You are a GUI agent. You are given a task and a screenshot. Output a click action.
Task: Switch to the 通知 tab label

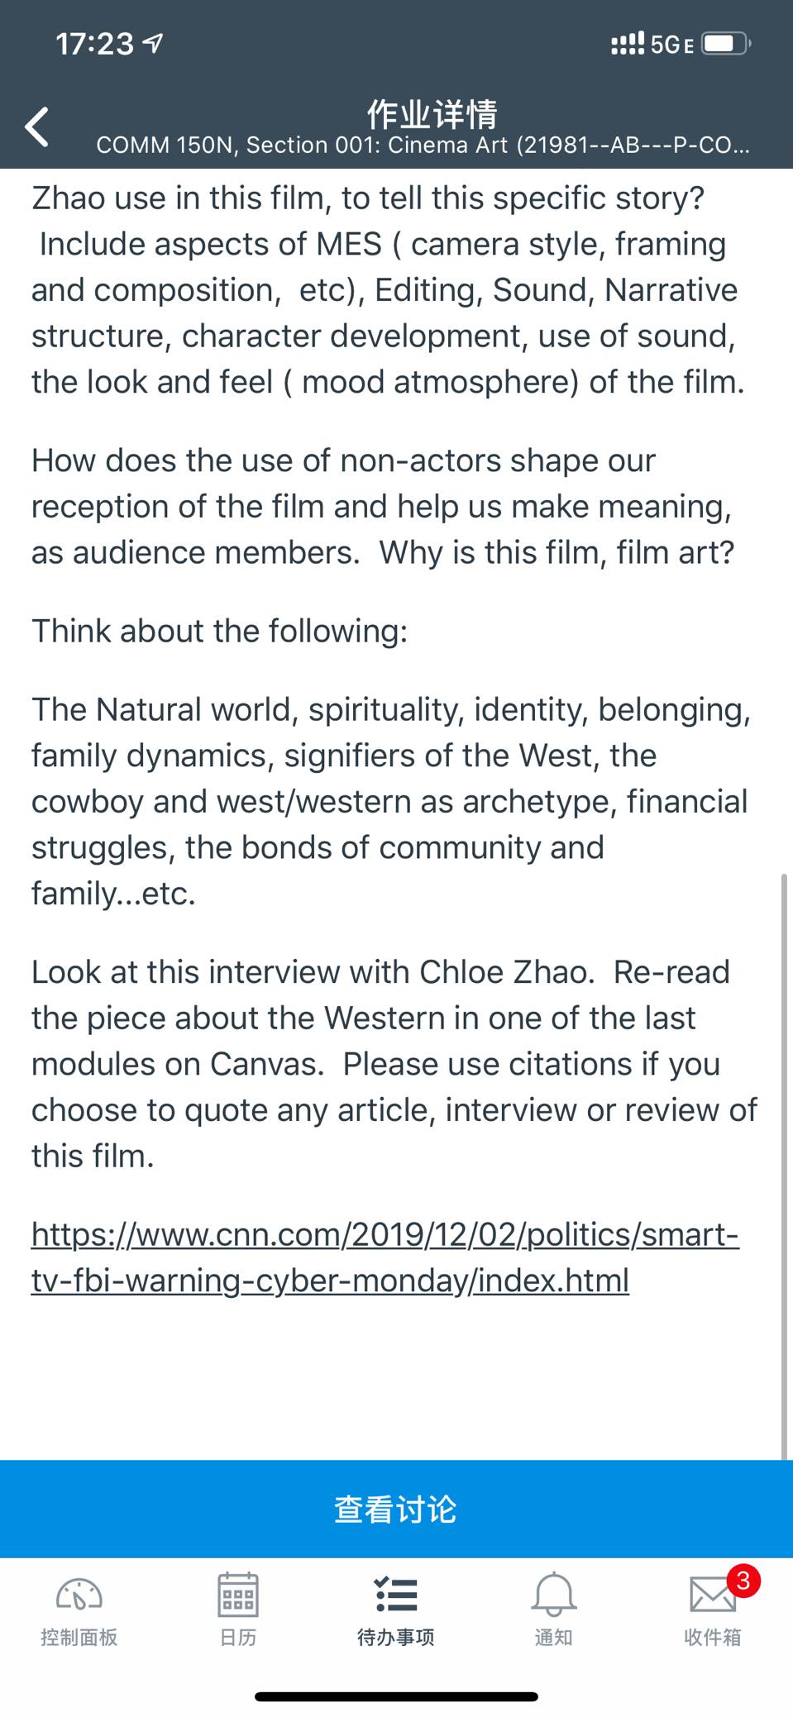[554, 1637]
